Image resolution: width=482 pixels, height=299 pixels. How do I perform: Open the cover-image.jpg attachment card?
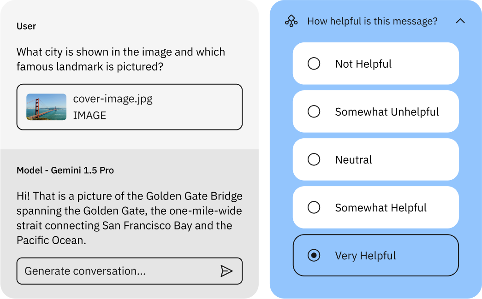(130, 107)
